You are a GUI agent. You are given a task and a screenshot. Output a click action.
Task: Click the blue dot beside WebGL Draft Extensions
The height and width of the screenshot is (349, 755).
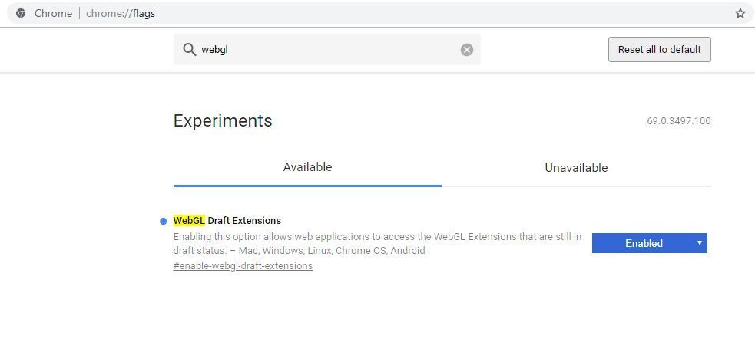tap(163, 221)
